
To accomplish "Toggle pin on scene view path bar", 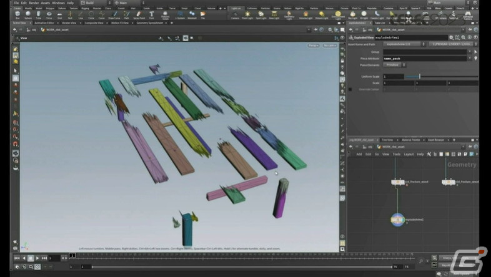I will (316, 30).
